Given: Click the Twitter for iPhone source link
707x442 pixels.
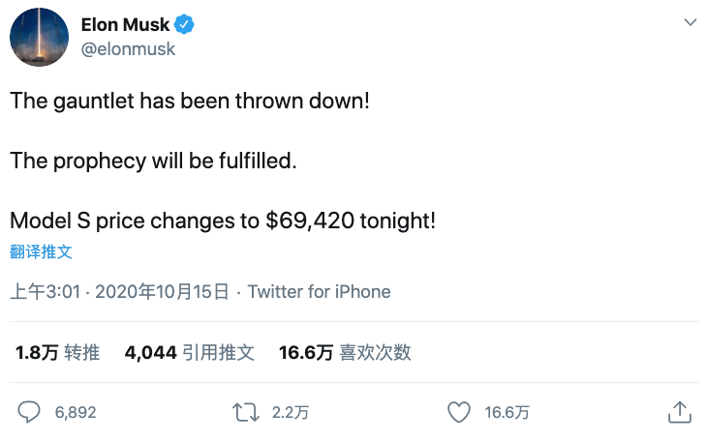Looking at the screenshot, I should [x=319, y=291].
